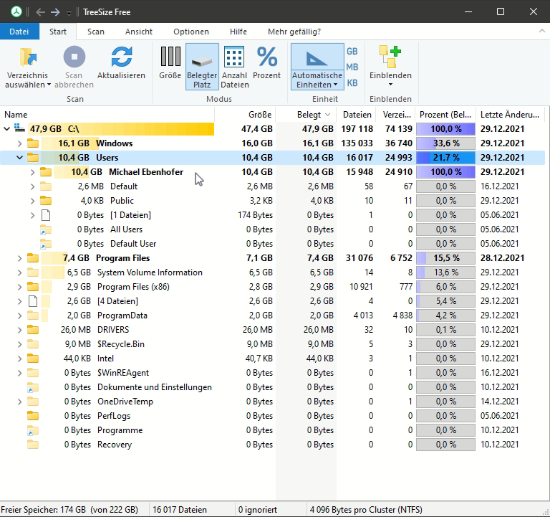
Task: Sort by the Größe column header
Action: point(245,115)
